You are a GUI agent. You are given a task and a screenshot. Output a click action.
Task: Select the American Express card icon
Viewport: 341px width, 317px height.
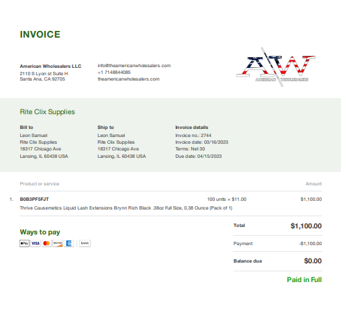(x=68, y=243)
